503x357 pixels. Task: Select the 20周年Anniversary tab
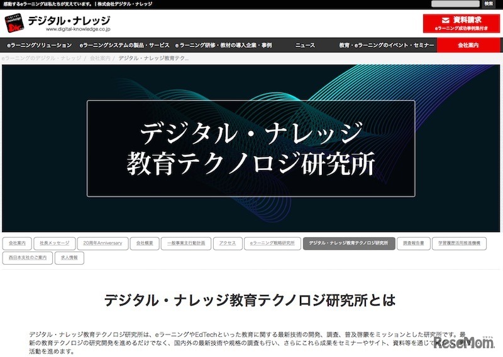click(x=102, y=243)
